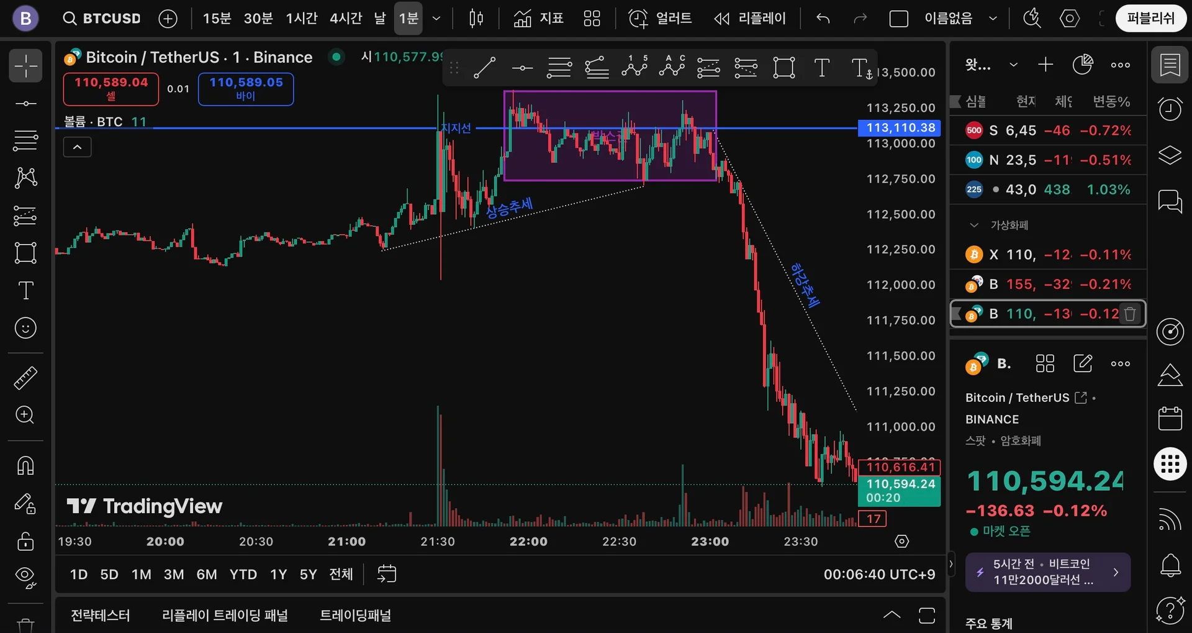Switch to 1시간 timeframe

(302, 19)
